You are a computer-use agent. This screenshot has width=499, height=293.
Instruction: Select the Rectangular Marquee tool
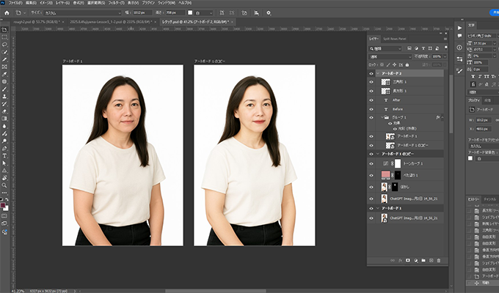click(x=4, y=37)
